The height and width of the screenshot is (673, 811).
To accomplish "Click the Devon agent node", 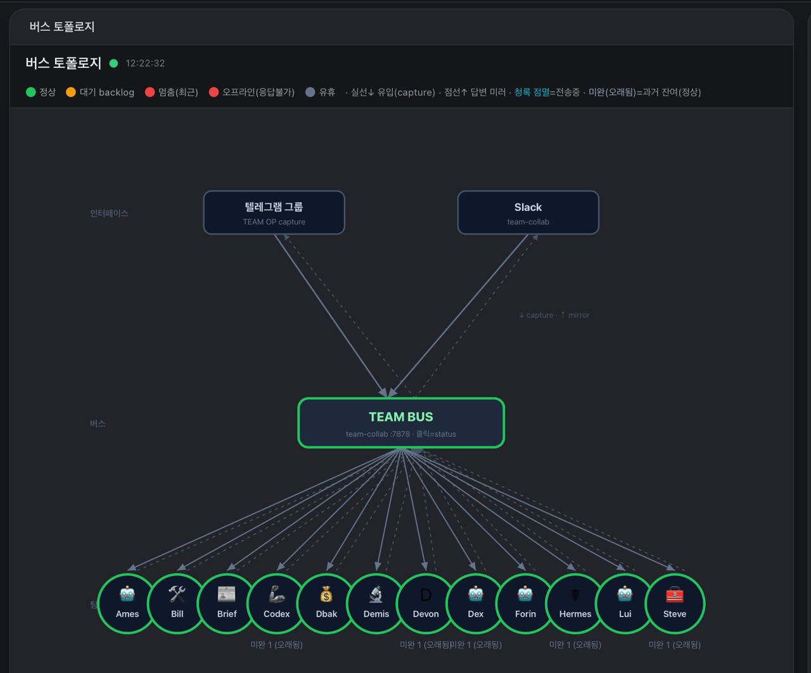I will click(426, 604).
